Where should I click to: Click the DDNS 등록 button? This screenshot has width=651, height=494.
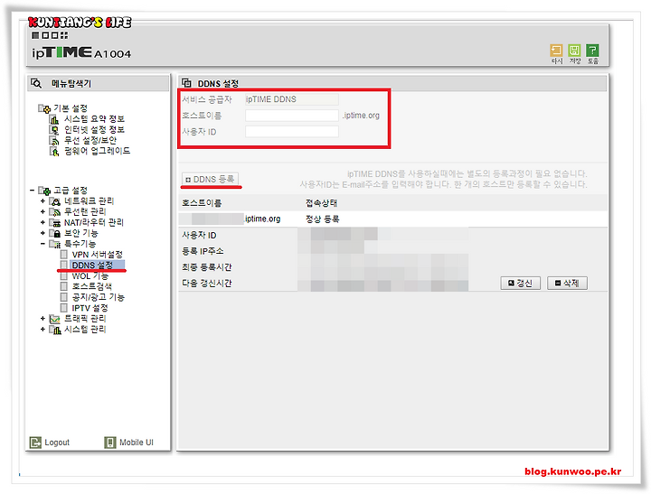pos(210,179)
